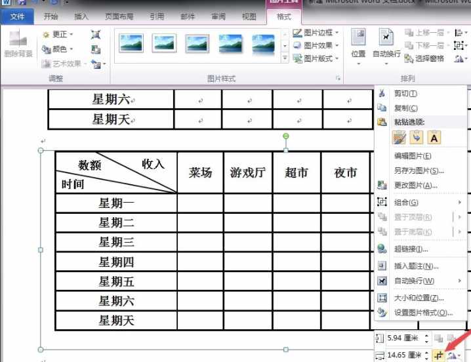Click the 星期三 row label in the picture
471x362 pixels.
[116, 242]
